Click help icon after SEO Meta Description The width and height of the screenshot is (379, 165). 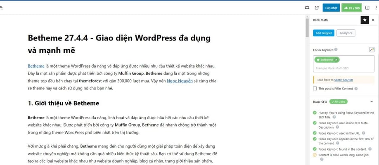click(x=337, y=127)
